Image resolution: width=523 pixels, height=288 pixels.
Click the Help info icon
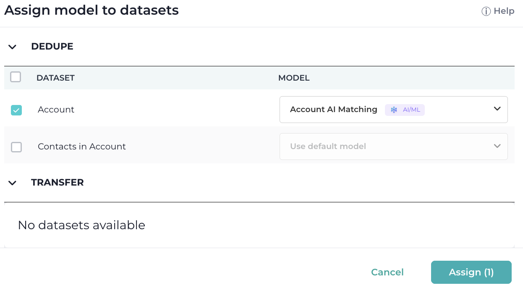pyautogui.click(x=486, y=11)
